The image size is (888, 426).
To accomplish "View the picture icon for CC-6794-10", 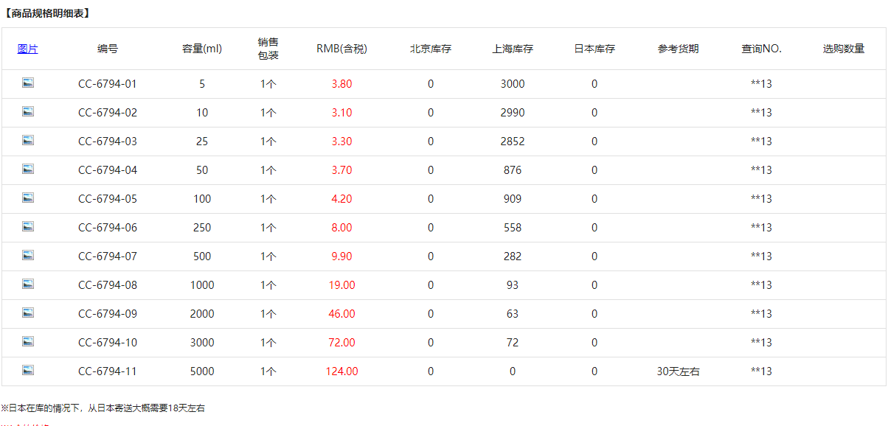I will (28, 342).
